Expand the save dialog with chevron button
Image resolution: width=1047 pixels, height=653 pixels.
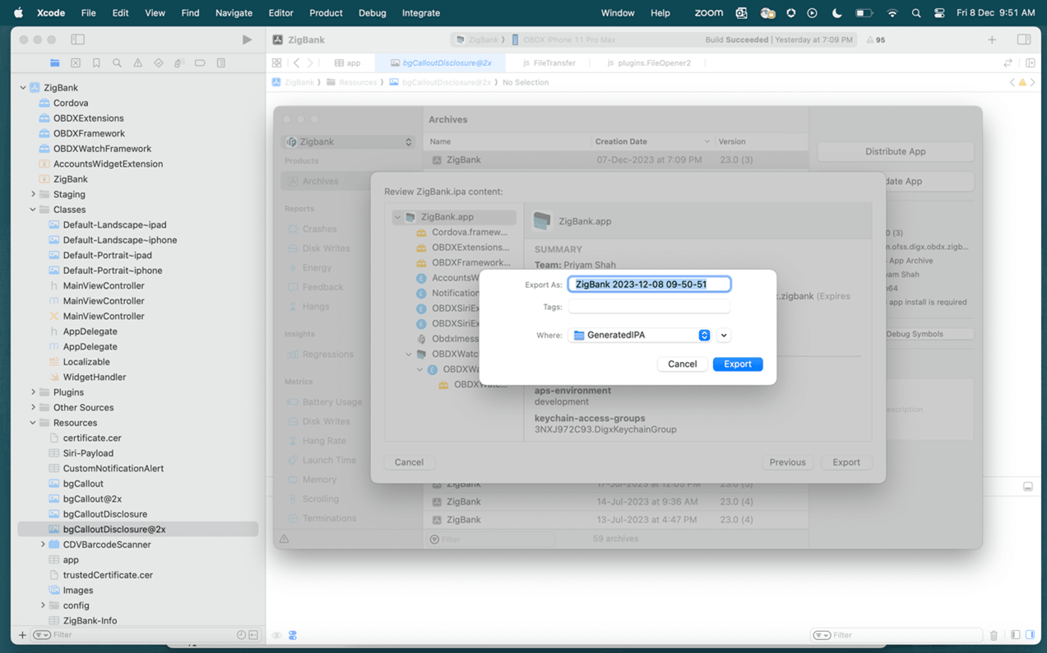[724, 336]
